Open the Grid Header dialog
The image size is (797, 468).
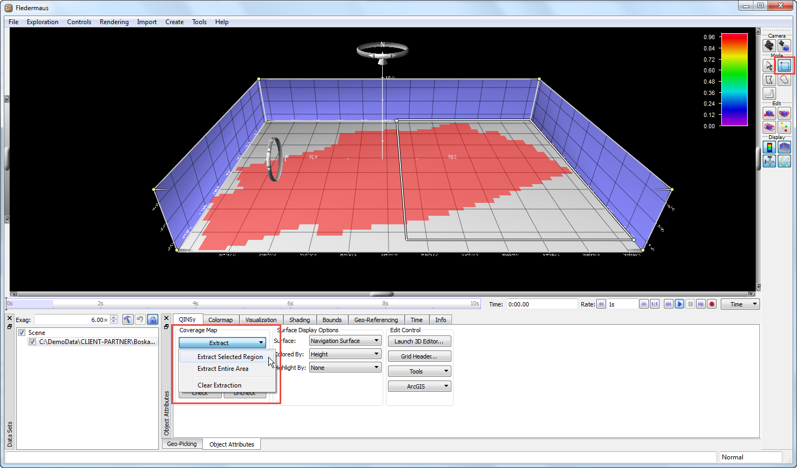tap(419, 356)
